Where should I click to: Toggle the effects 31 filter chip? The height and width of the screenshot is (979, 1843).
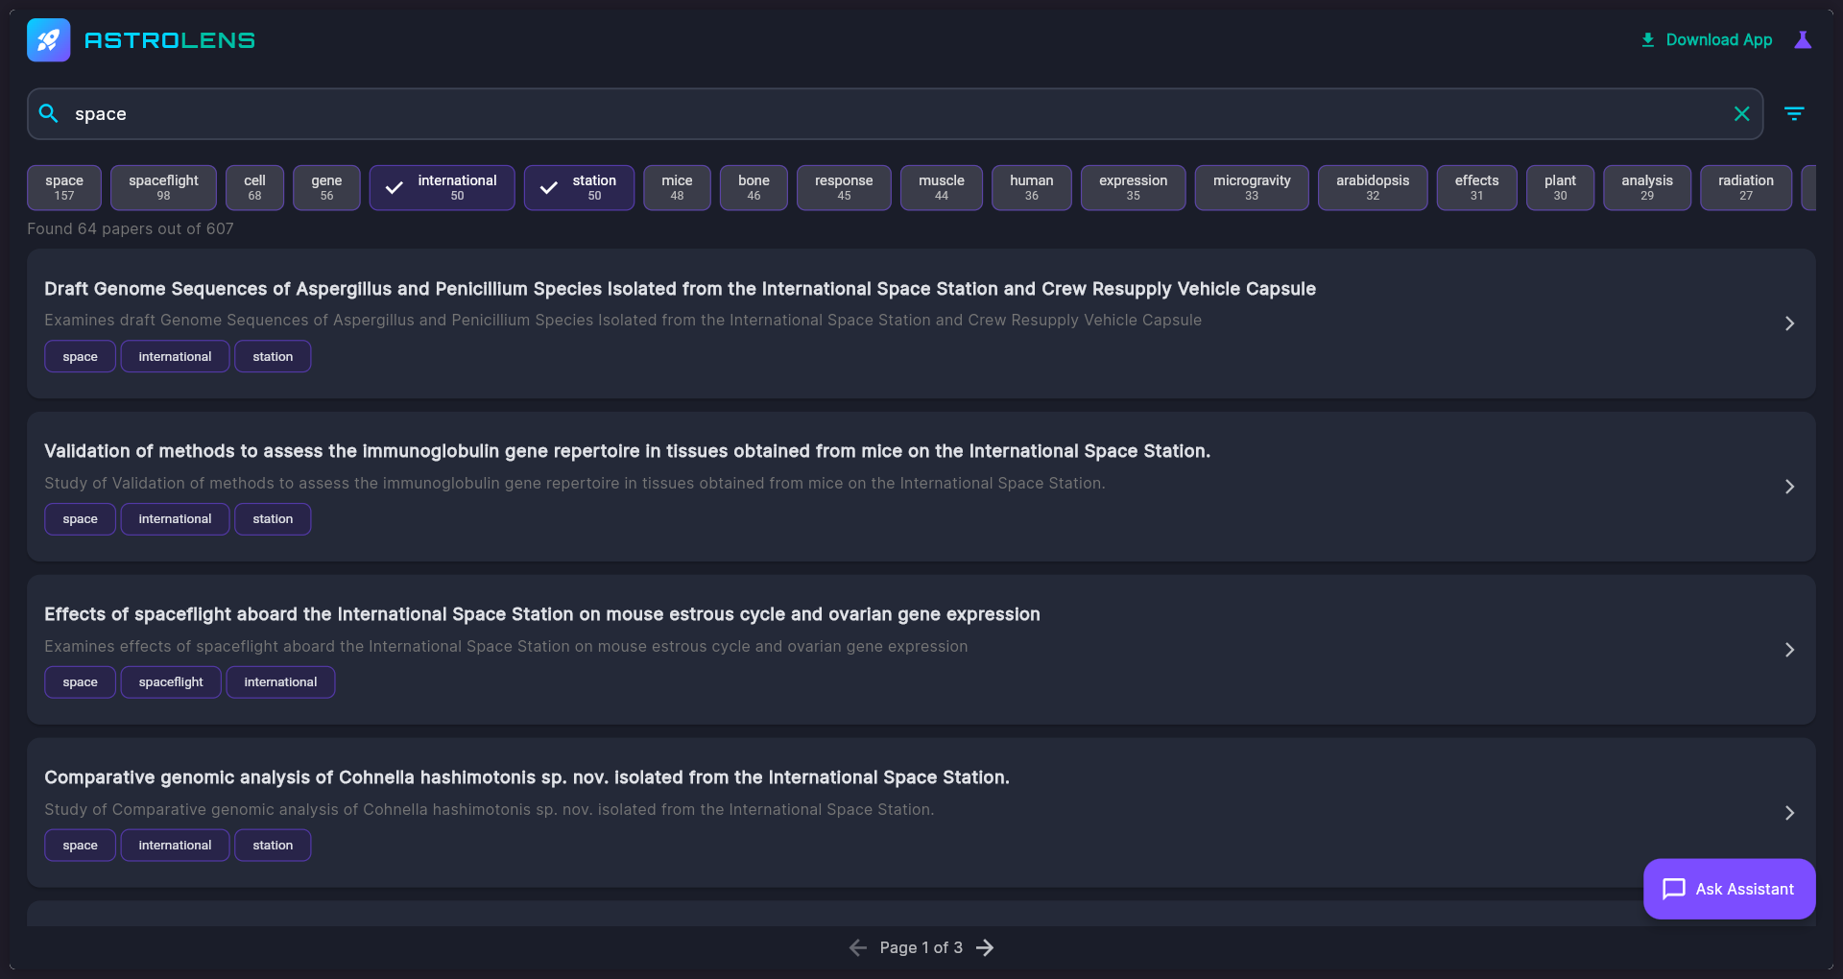pos(1476,187)
